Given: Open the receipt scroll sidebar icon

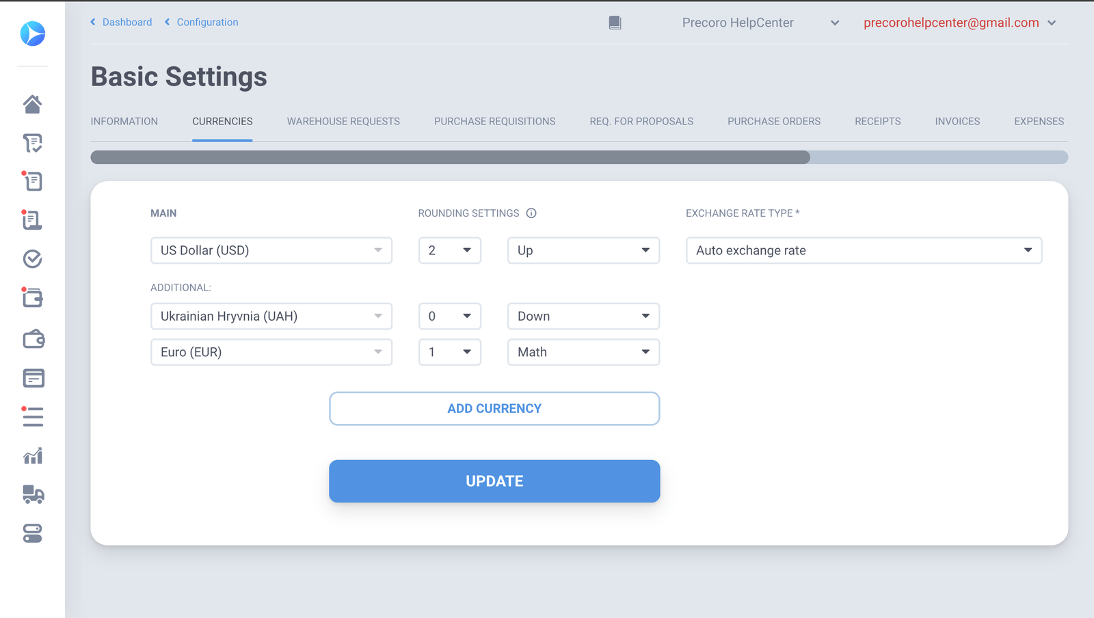Looking at the screenshot, I should [x=33, y=219].
